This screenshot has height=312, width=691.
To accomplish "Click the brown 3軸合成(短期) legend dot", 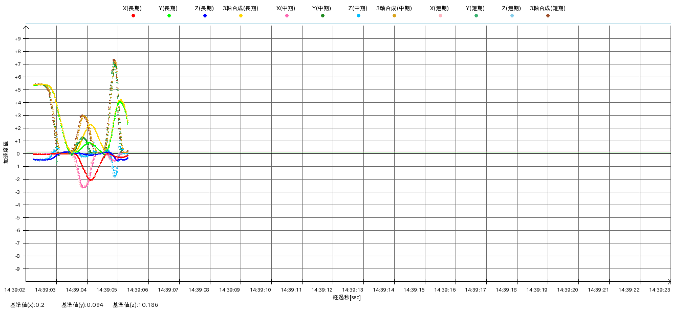I will (x=548, y=16).
